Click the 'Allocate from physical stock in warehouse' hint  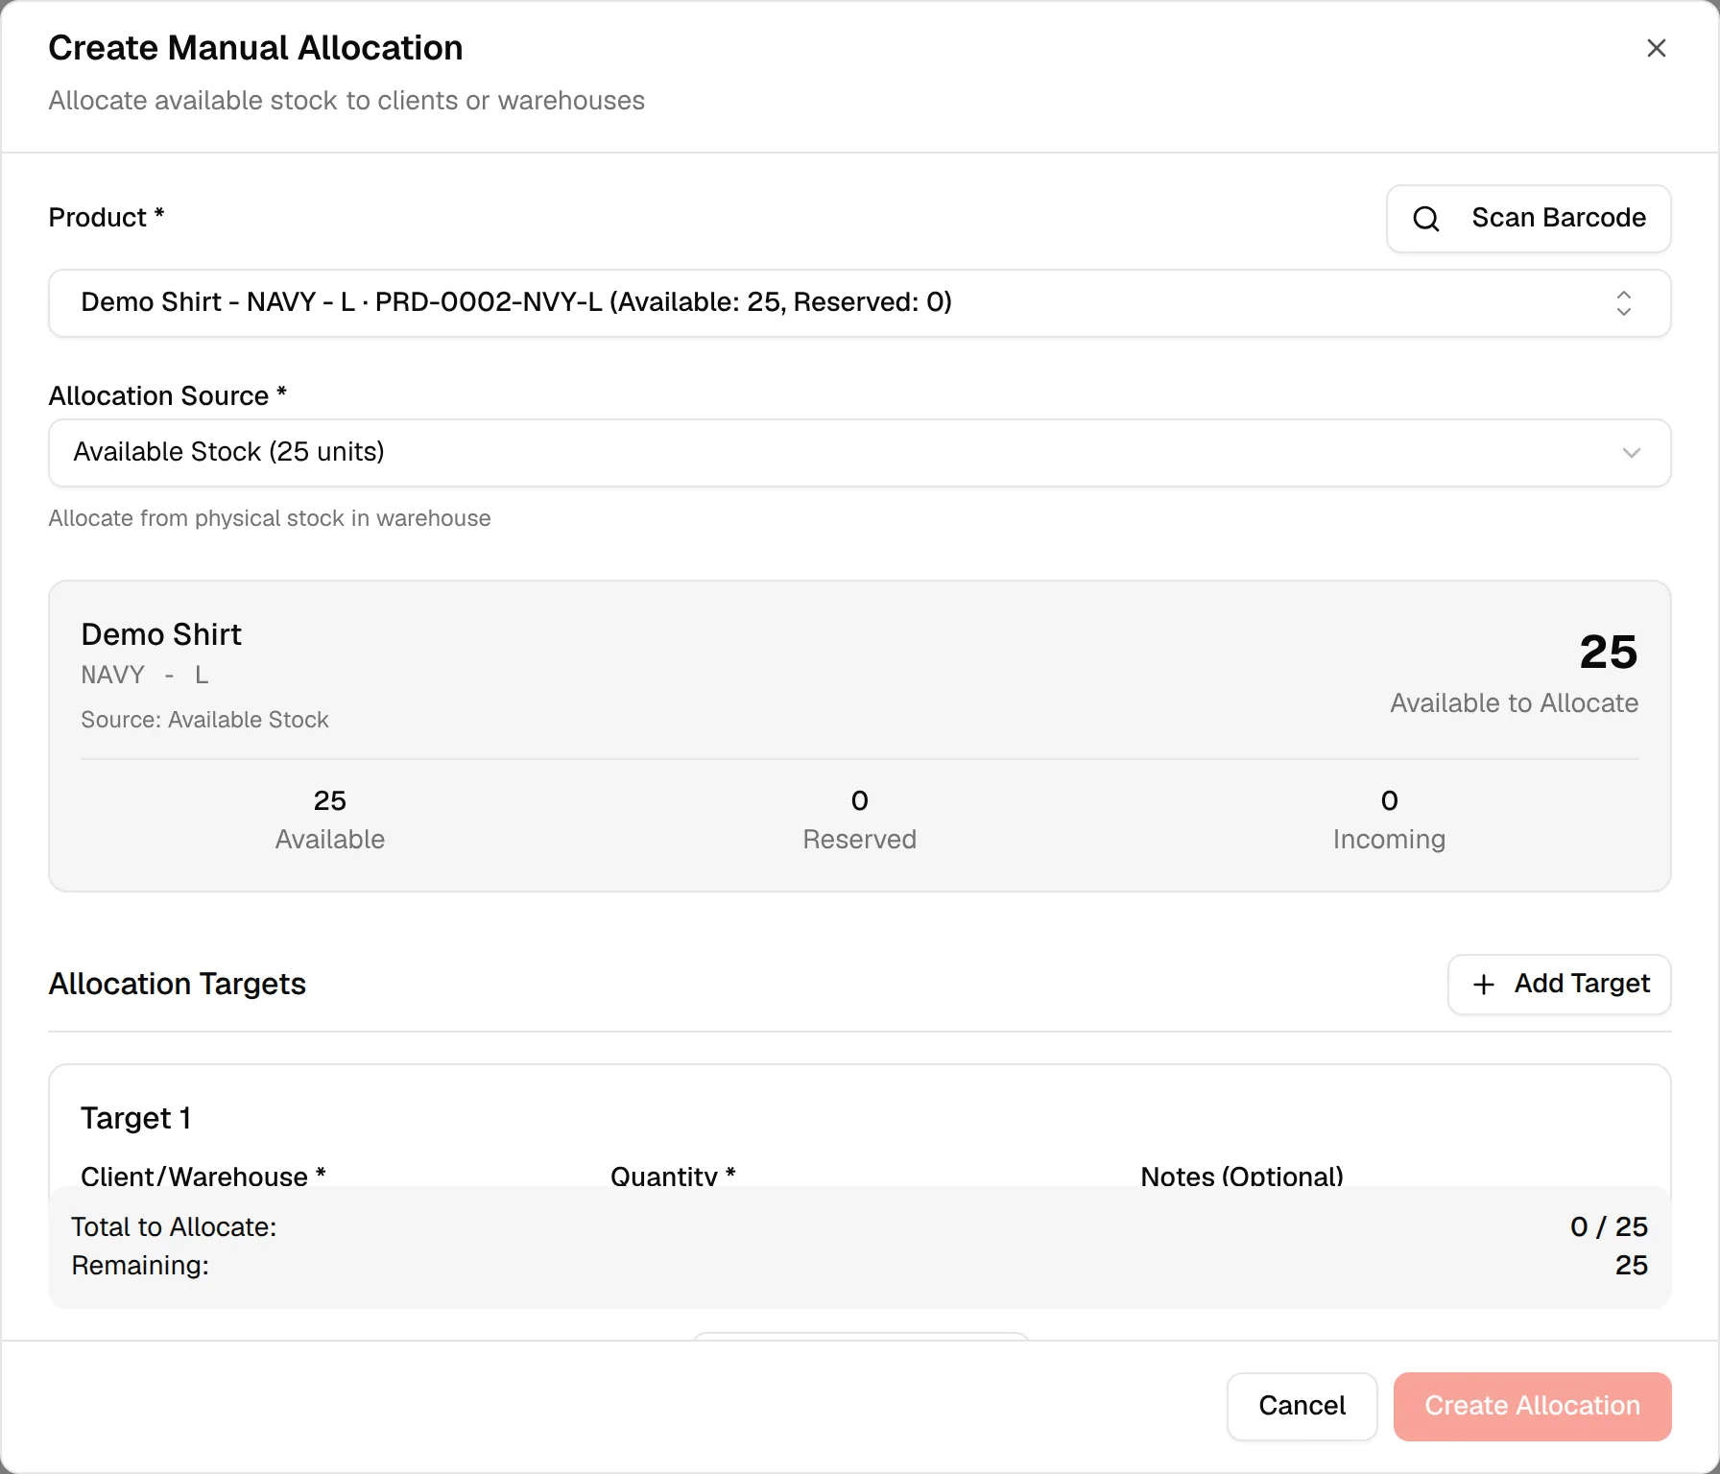click(270, 518)
